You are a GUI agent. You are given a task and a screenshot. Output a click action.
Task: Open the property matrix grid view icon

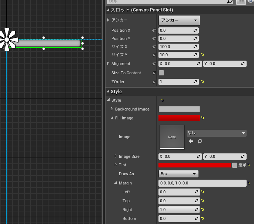pos(241,2)
